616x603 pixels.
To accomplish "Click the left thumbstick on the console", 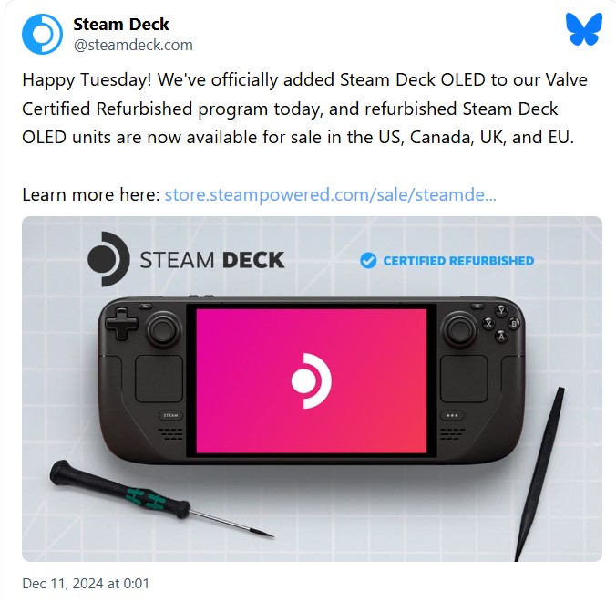I will click(x=162, y=329).
